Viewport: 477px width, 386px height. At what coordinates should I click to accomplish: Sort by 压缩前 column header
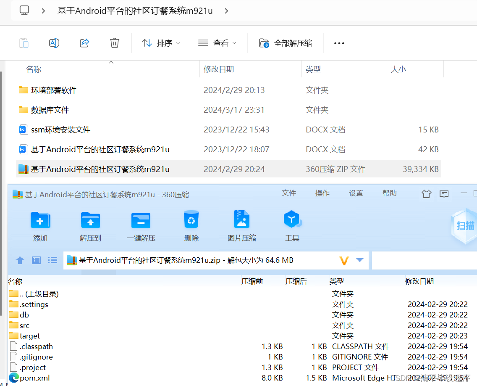tap(252, 281)
